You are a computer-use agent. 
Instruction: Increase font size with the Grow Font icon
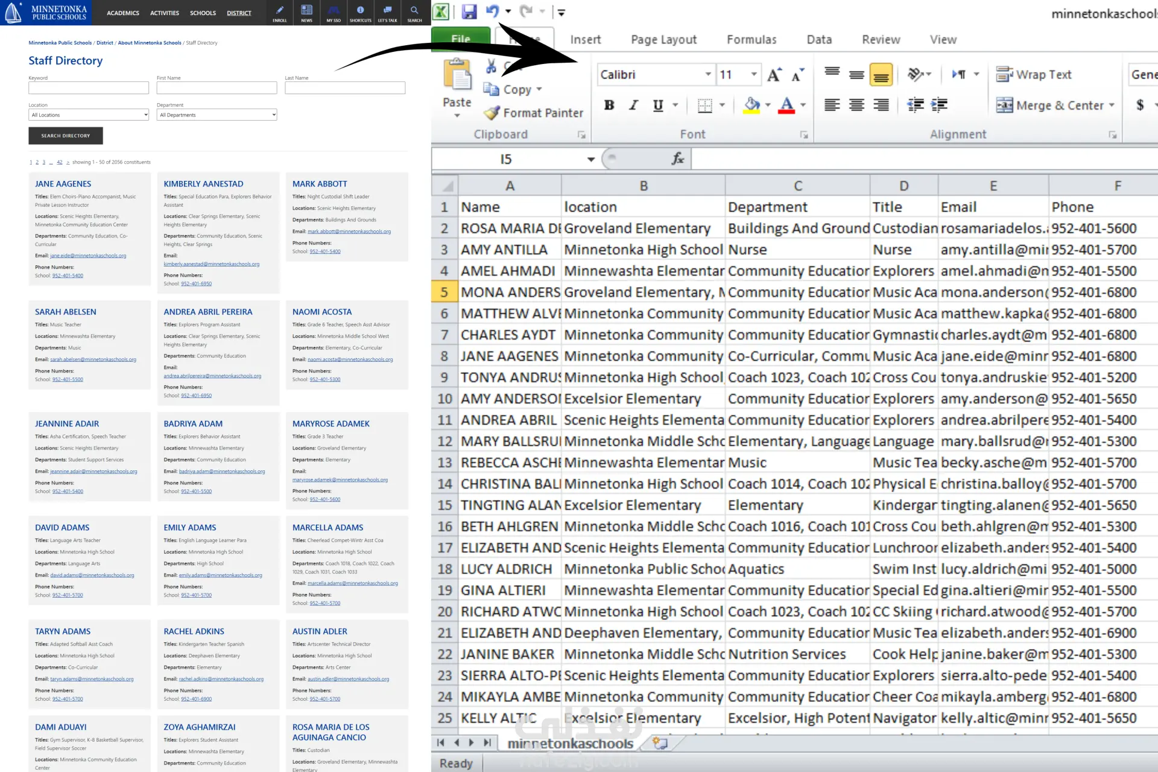[774, 75]
